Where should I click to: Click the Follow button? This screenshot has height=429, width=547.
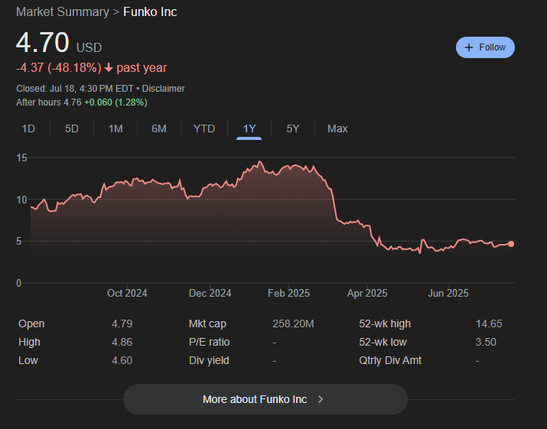(485, 47)
